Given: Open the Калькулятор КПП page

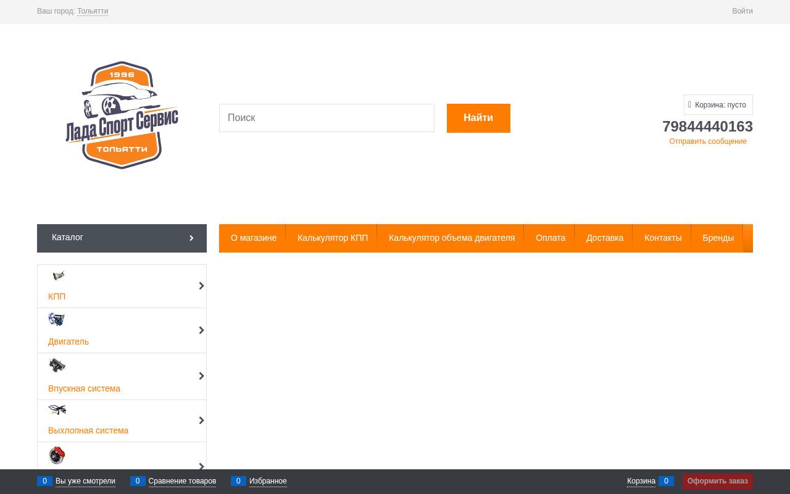Looking at the screenshot, I should 333,238.
